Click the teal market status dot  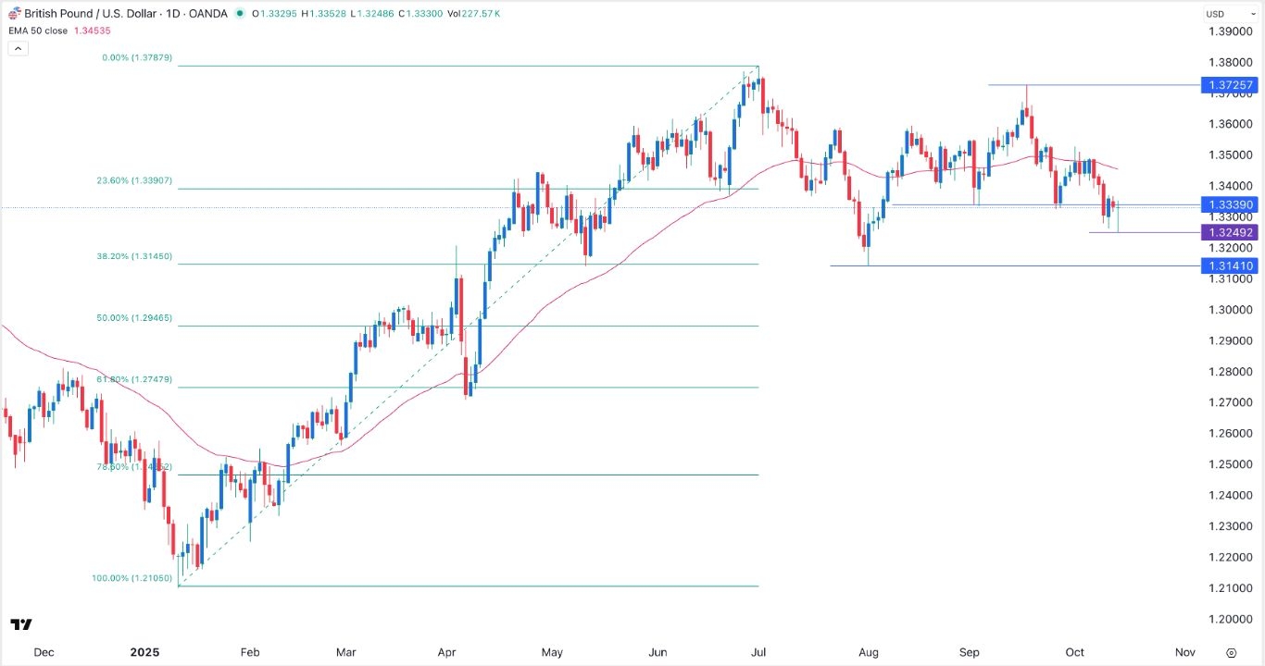[x=240, y=13]
